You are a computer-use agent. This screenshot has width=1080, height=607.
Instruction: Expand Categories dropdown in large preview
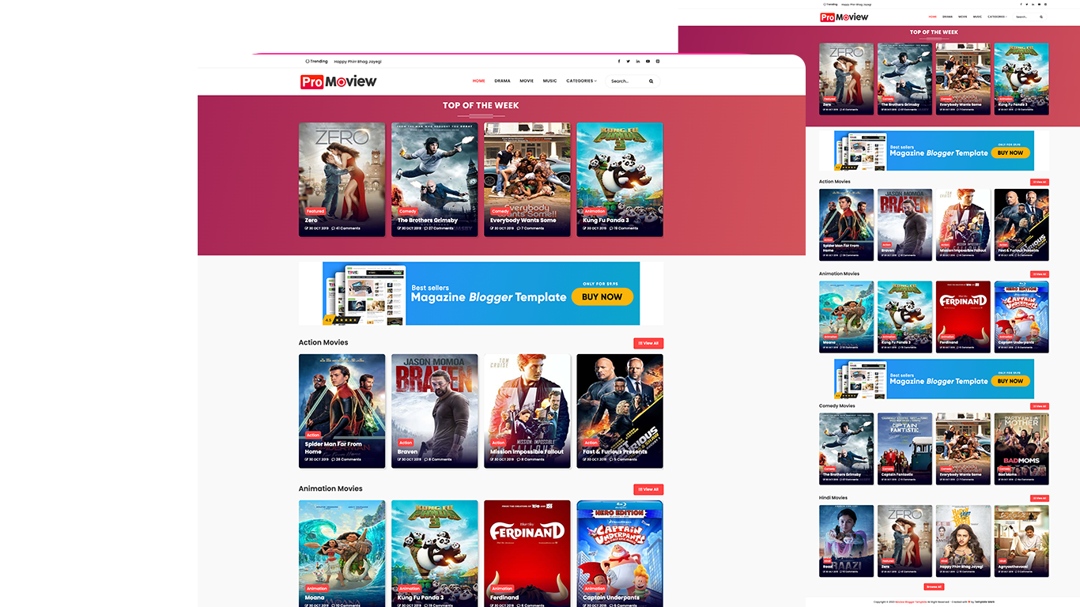pyautogui.click(x=581, y=81)
